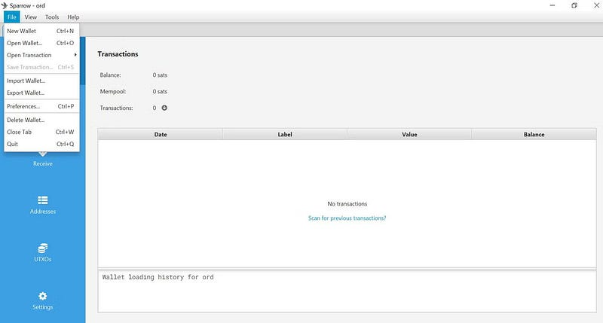Open the Addresses sidebar icon
This screenshot has width=603, height=323.
[x=43, y=200]
